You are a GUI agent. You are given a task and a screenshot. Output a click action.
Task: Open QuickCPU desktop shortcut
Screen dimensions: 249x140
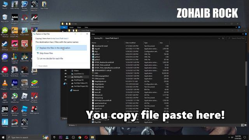(x=15, y=123)
